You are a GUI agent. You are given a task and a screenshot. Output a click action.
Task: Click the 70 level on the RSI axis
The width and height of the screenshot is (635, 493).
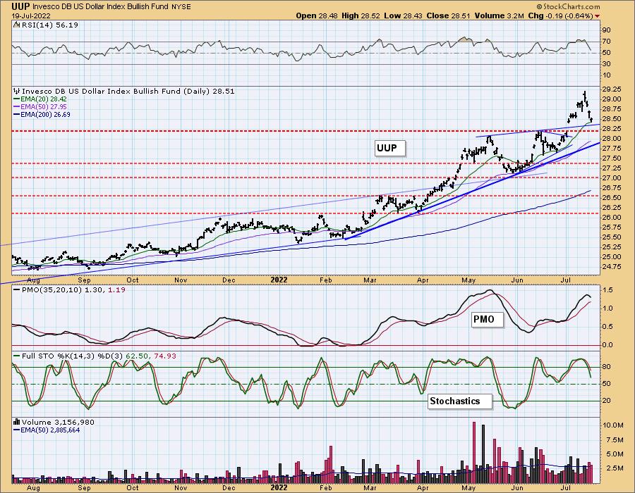606,42
